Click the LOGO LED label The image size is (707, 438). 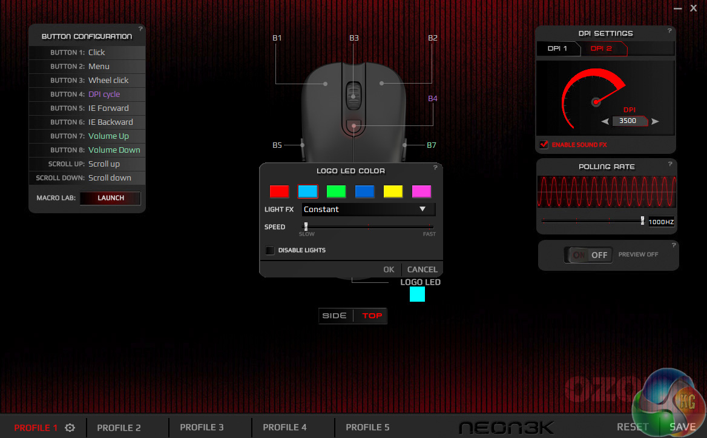(420, 282)
